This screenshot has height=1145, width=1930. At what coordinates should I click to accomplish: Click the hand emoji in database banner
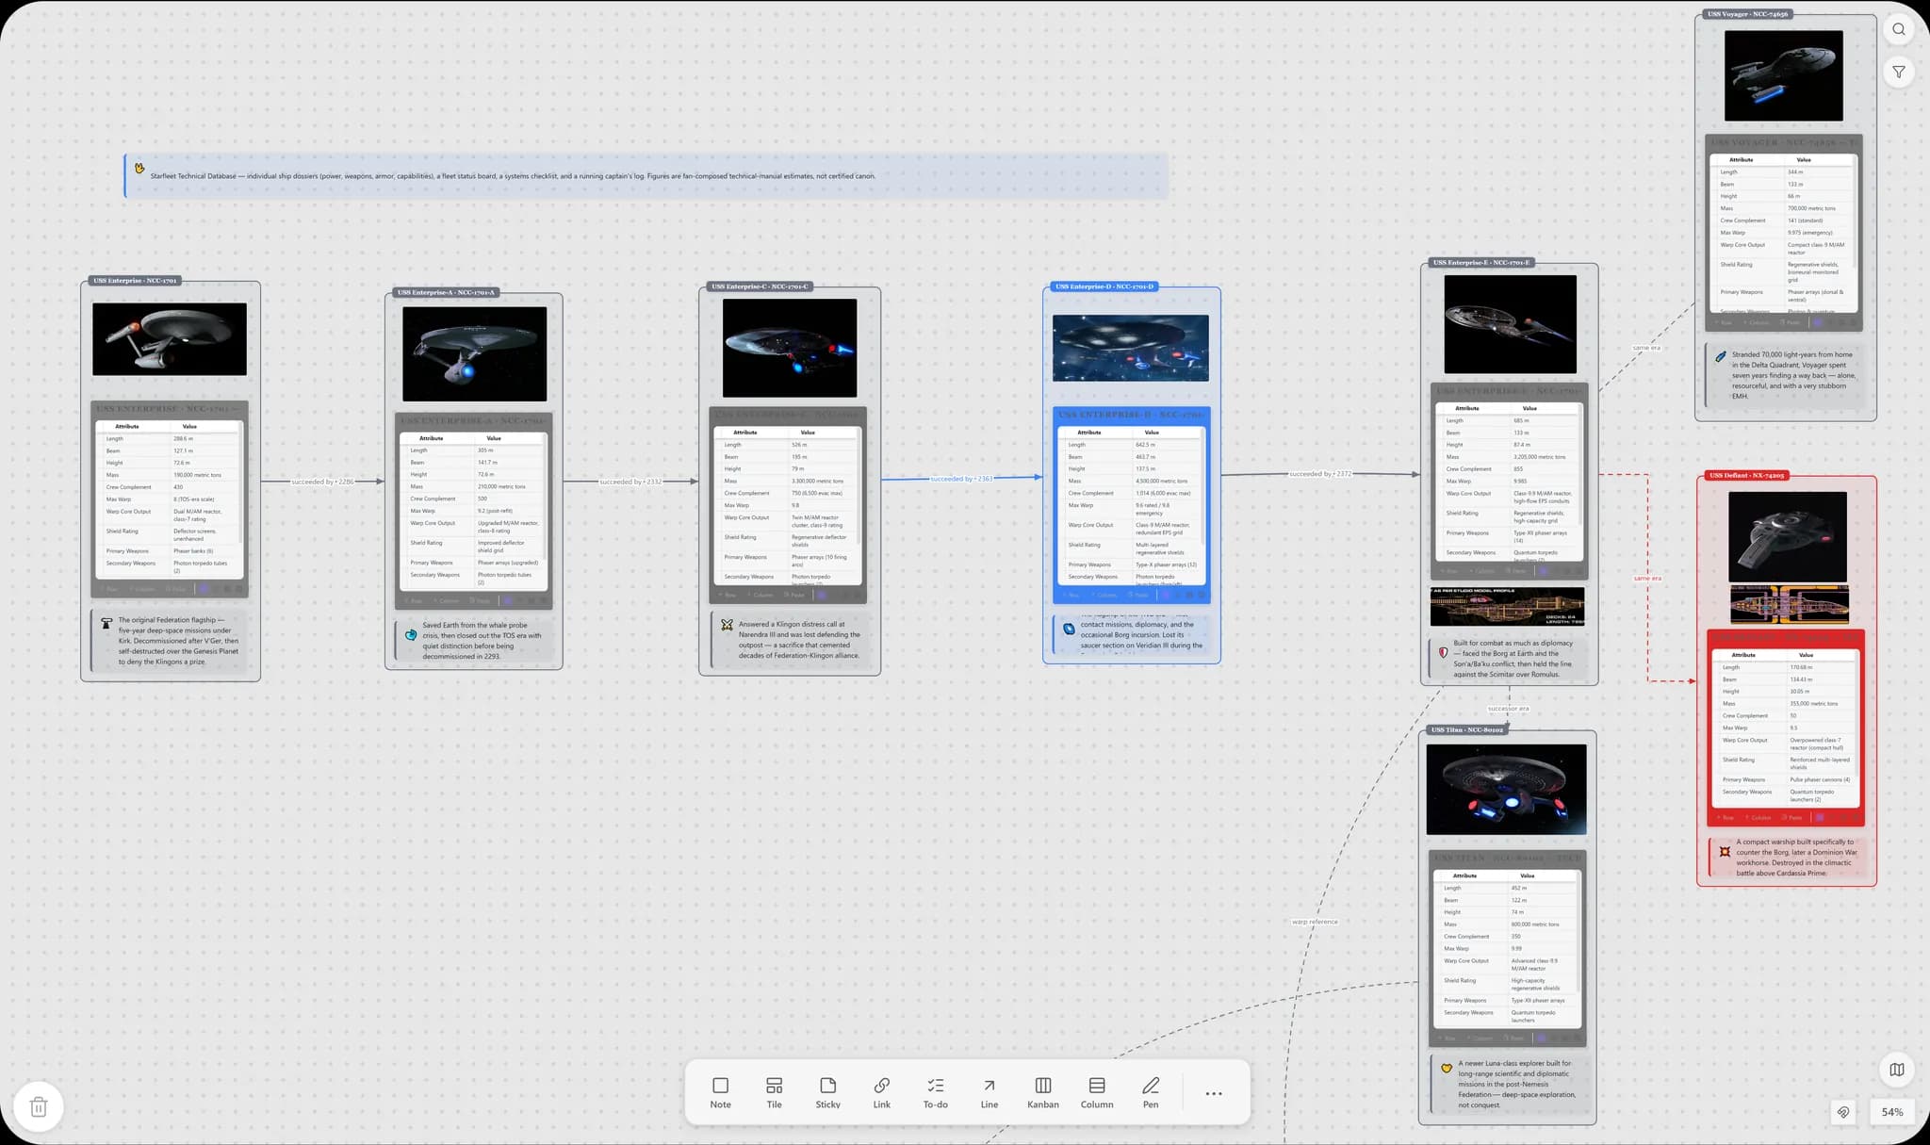click(139, 169)
